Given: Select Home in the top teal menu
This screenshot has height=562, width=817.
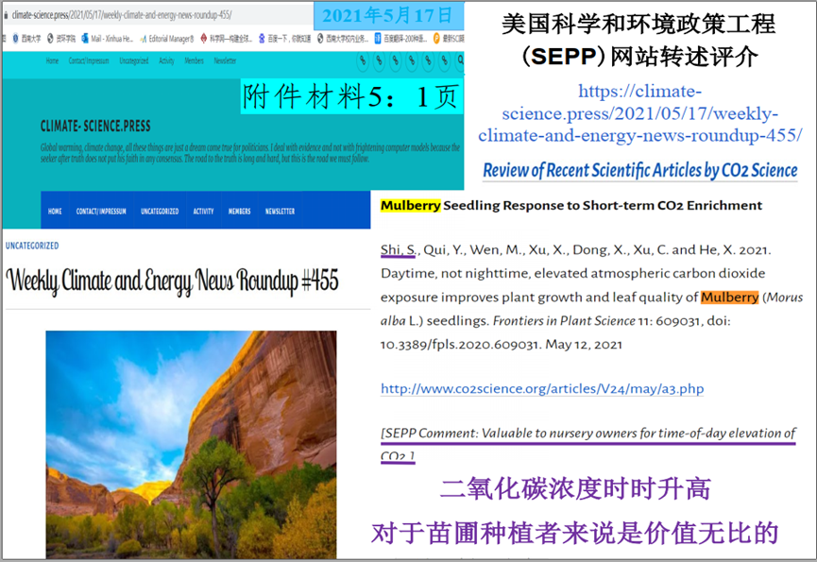Looking at the screenshot, I should coord(52,60).
